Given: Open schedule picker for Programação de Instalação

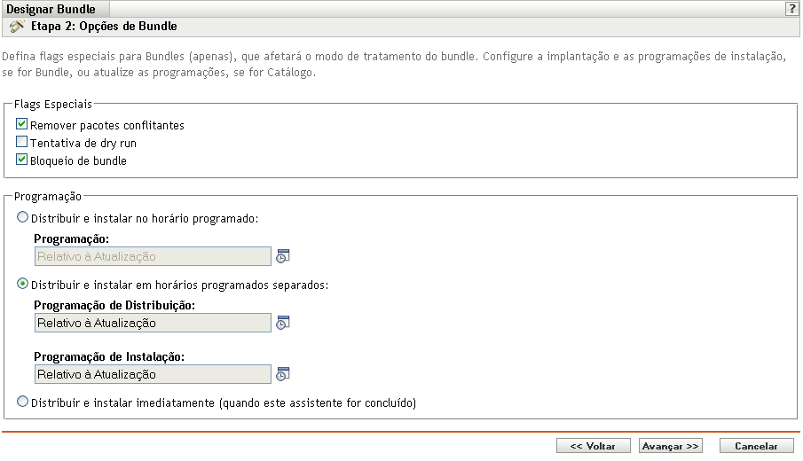Looking at the screenshot, I should tap(283, 374).
